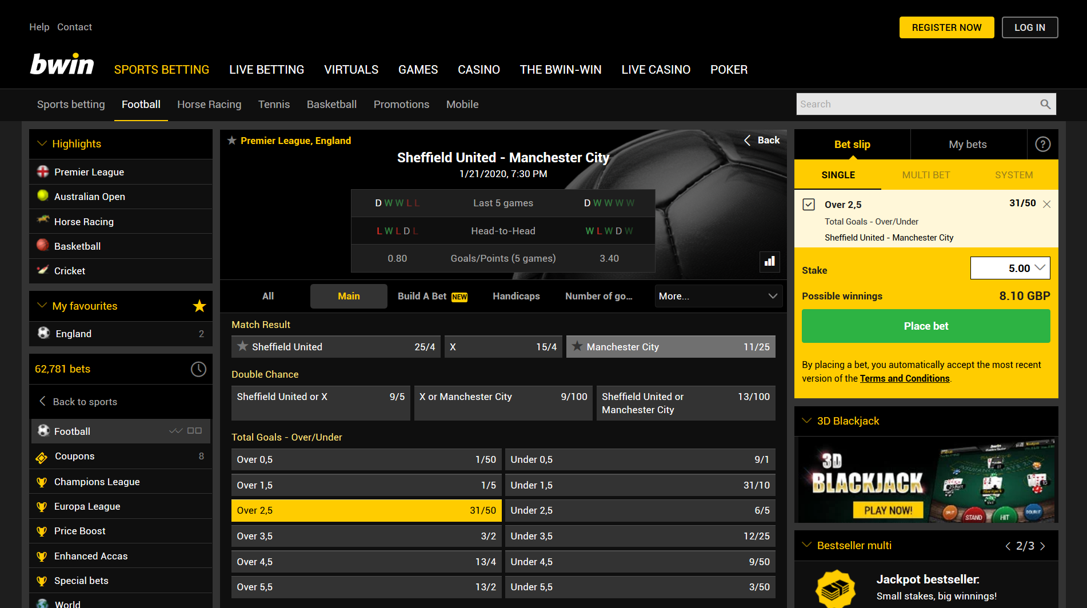Select Manchester City match result 11/25
The image size is (1087, 608).
pyautogui.click(x=671, y=347)
